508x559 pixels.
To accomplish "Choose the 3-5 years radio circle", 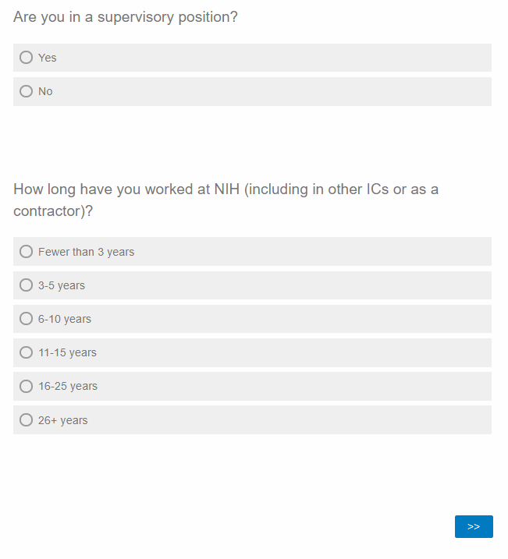I will [27, 285].
